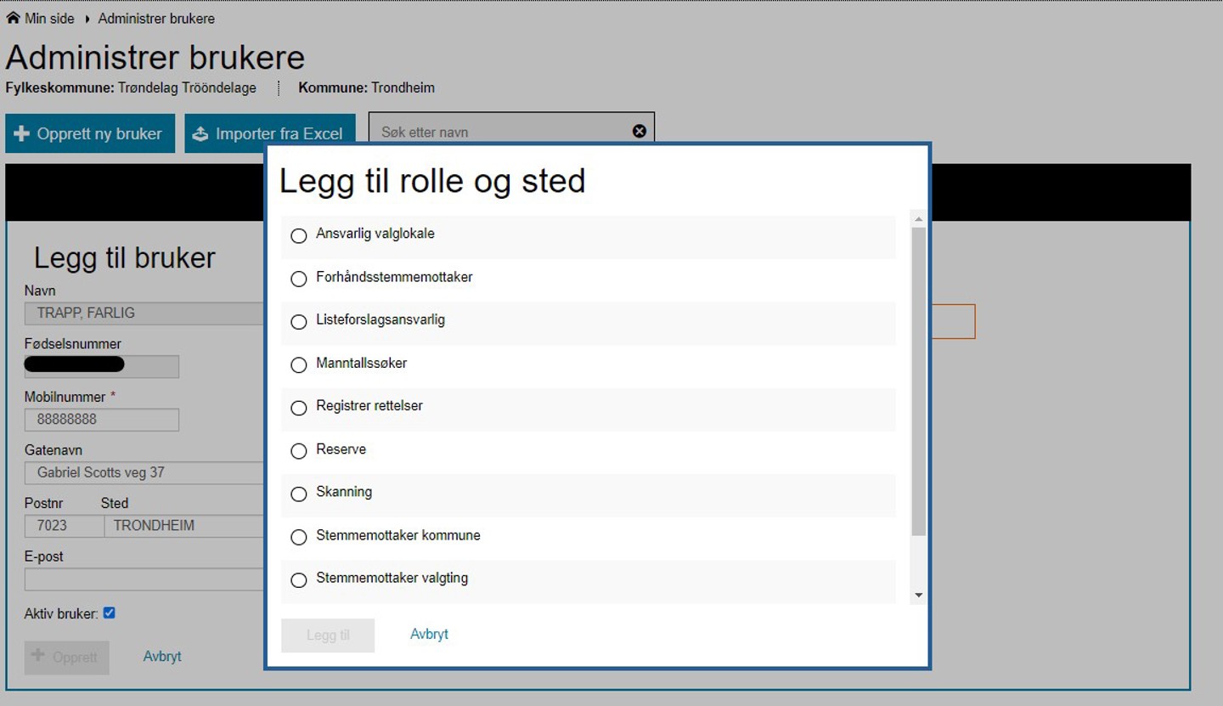Go to Min side breadcrumb link
The width and height of the screenshot is (1223, 706).
point(49,18)
